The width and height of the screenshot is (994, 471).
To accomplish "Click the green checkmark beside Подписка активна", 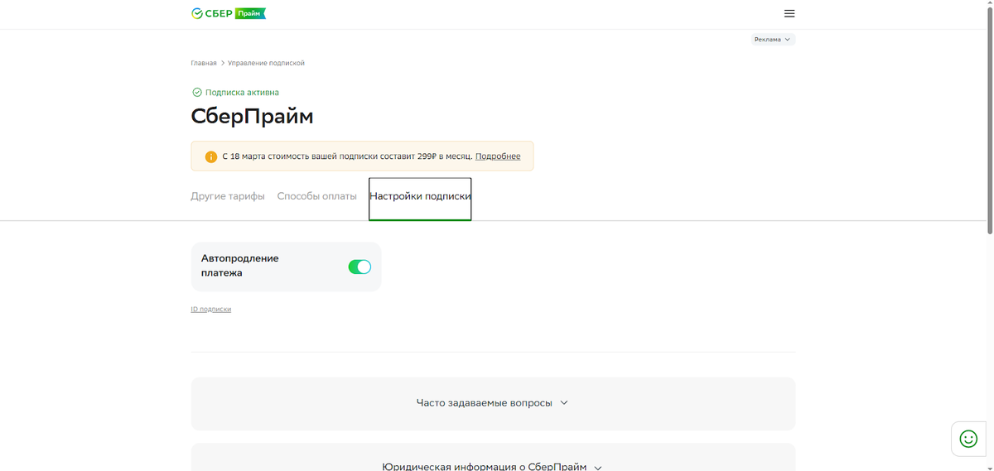I will [x=196, y=93].
